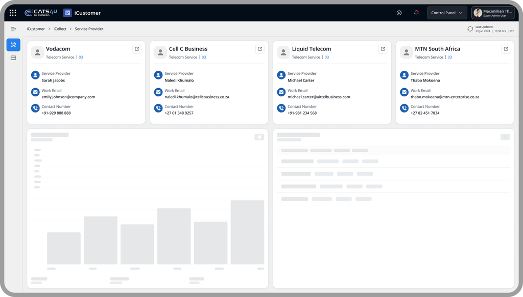Viewport: 523px width, 297px height.
Task: Select the tools sidebar icon
Action: click(13, 44)
